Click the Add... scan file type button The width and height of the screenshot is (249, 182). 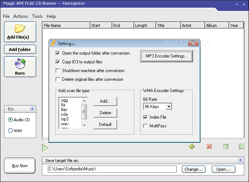(x=105, y=101)
